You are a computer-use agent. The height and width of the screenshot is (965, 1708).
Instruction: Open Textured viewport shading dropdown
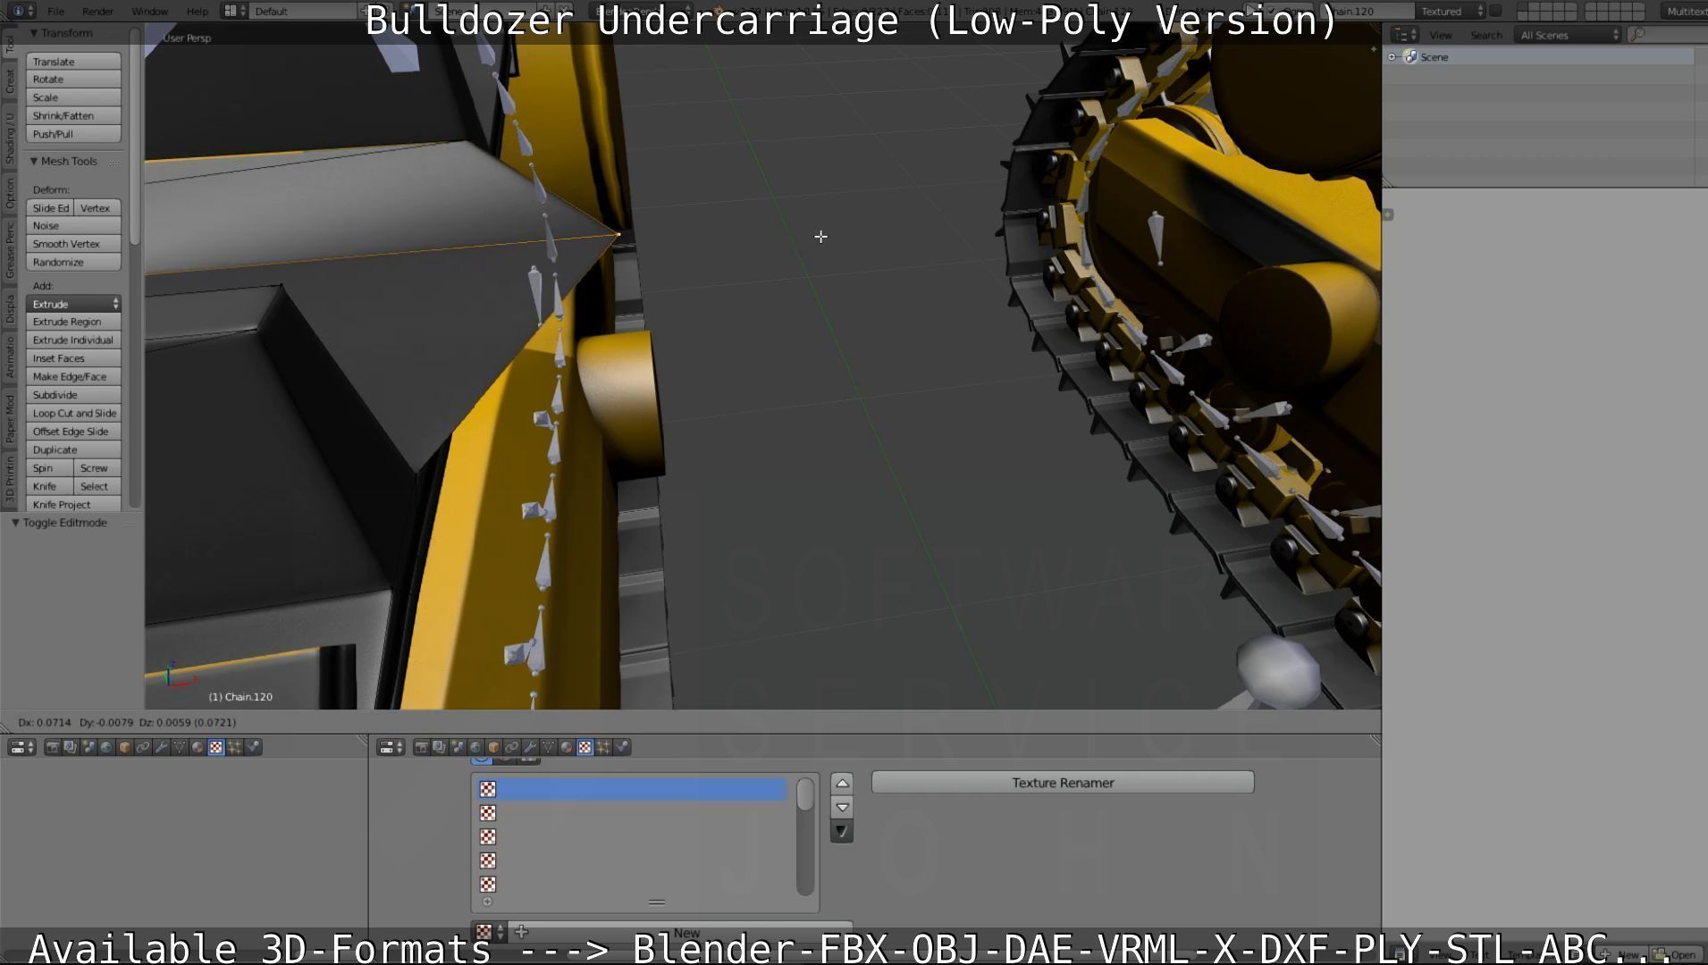pos(1451,11)
